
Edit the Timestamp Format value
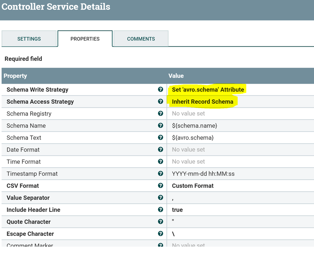(x=203, y=174)
